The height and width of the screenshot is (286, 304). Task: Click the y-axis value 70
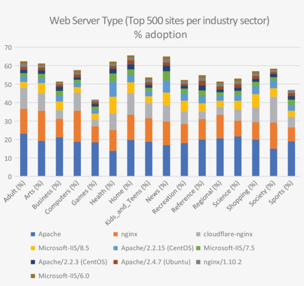8,48
